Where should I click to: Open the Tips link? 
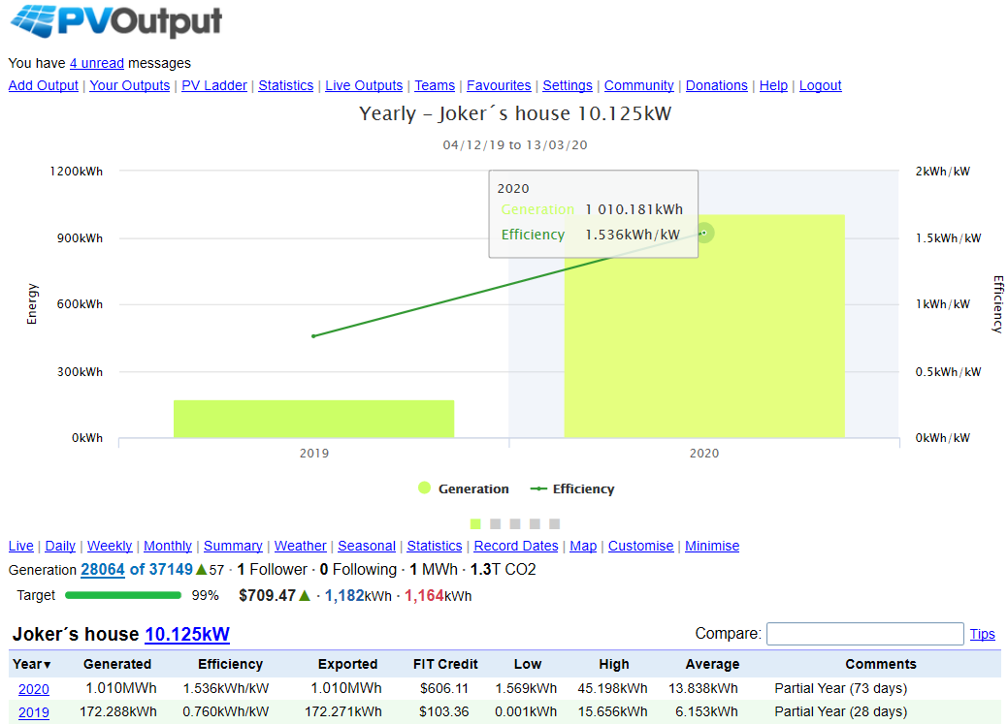pyautogui.click(x=982, y=634)
